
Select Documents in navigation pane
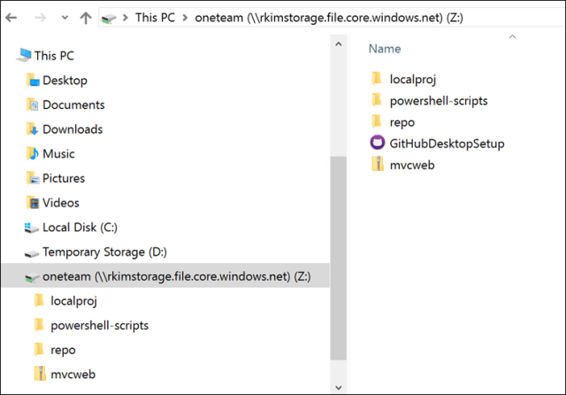73,105
